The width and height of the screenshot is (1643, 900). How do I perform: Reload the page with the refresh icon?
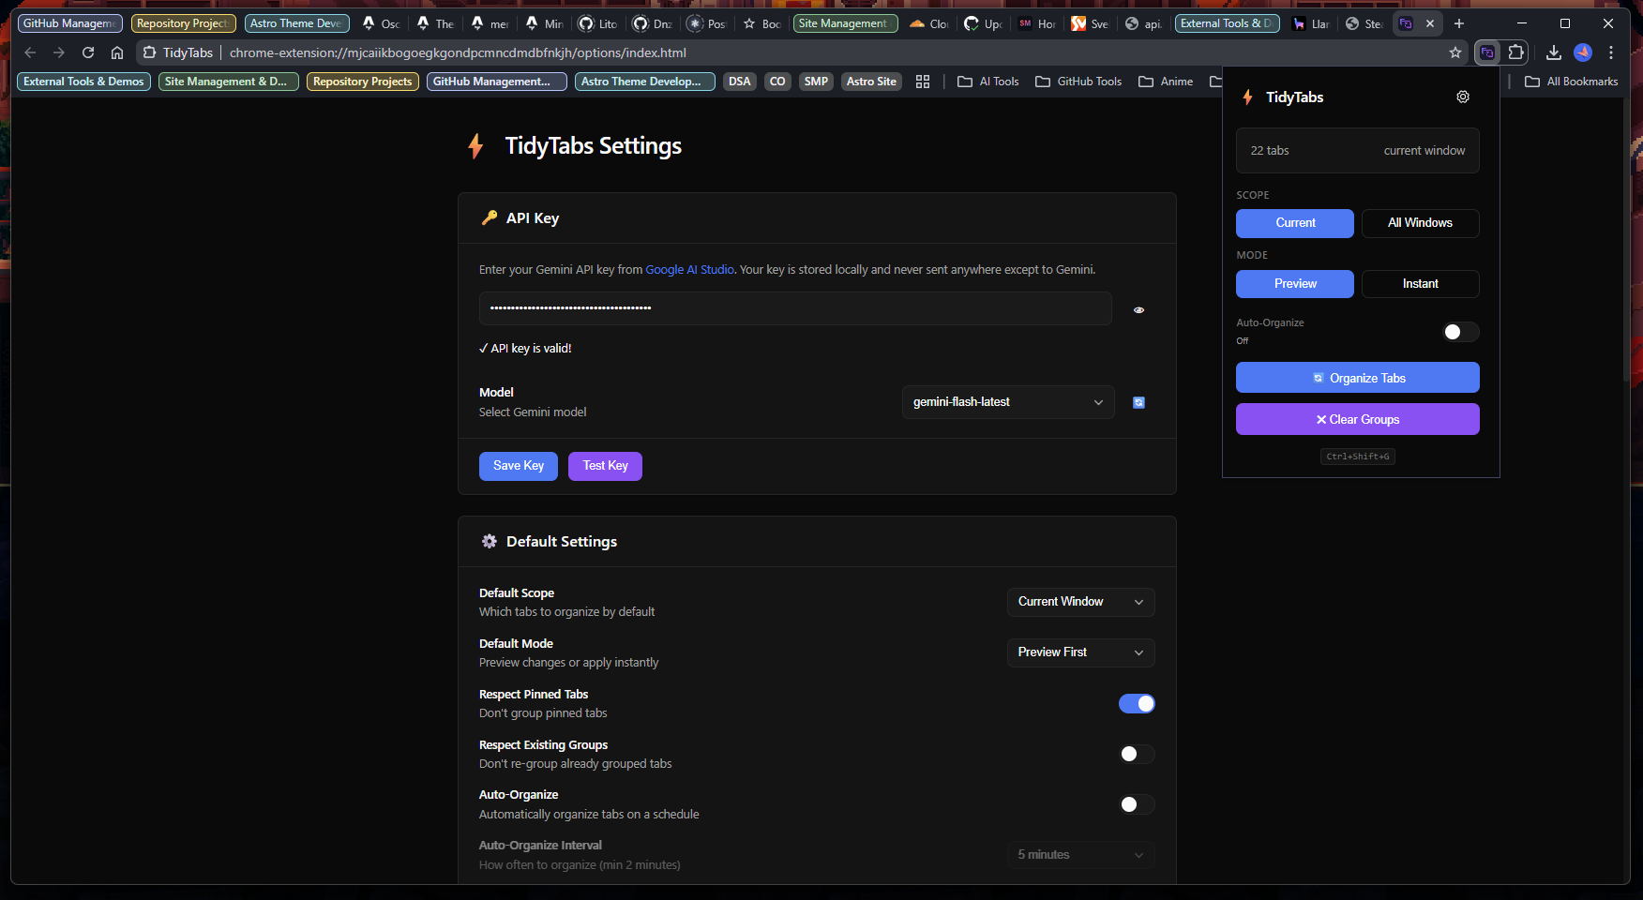[x=88, y=52]
